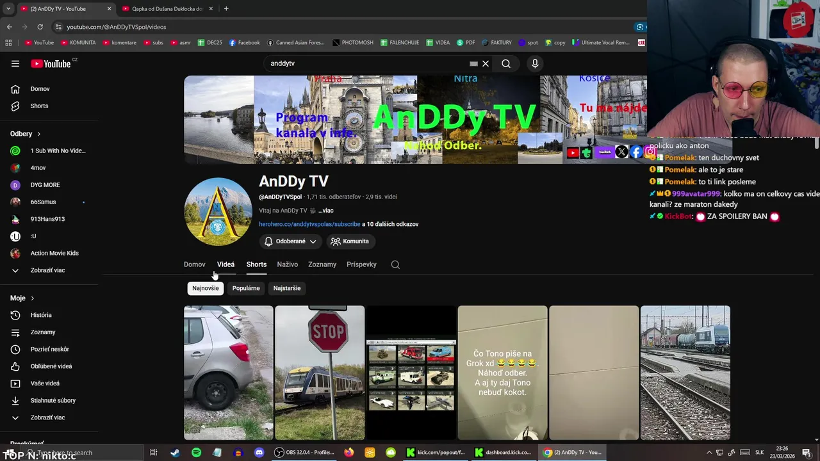Image resolution: width=820 pixels, height=461 pixels.
Task: Open the KOMUNITA bookmark
Action: coord(78,43)
